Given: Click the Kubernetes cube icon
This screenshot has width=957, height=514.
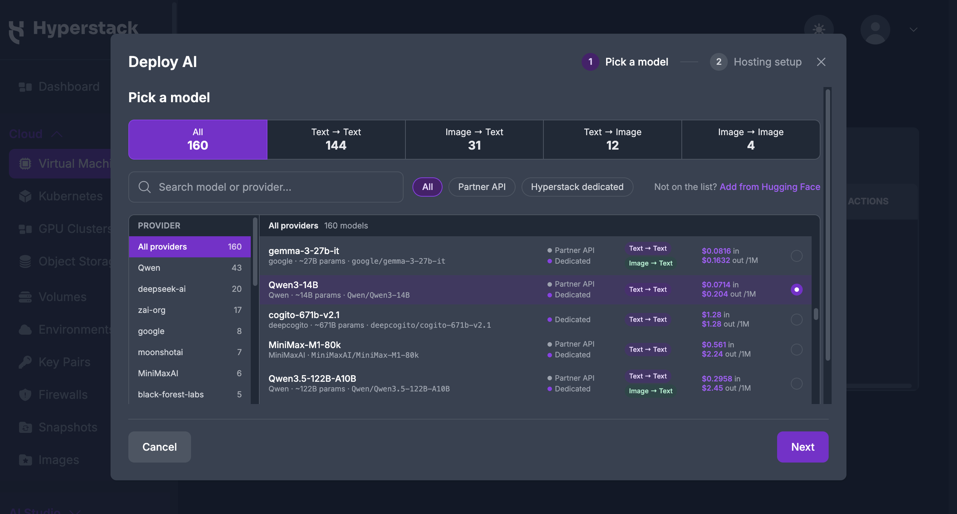Looking at the screenshot, I should [x=25, y=196].
